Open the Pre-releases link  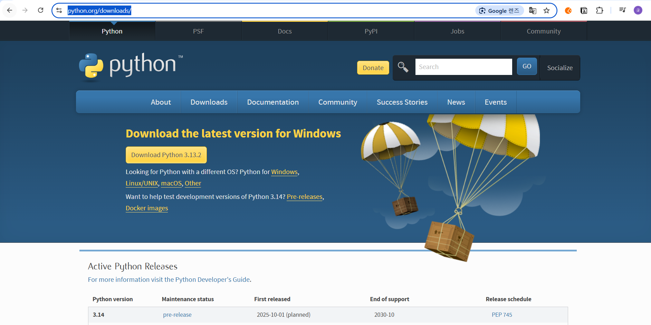coord(305,197)
